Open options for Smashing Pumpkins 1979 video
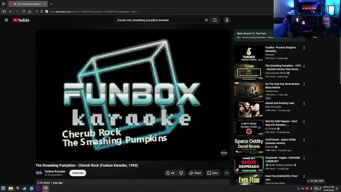Screen dimensions: 341x192 304,66
